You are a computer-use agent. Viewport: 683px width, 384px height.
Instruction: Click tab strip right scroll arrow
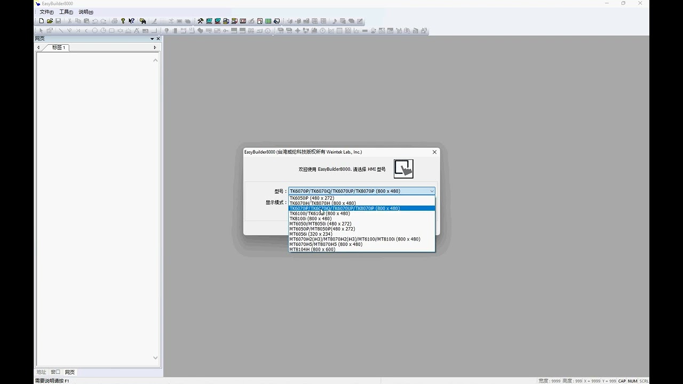click(155, 47)
